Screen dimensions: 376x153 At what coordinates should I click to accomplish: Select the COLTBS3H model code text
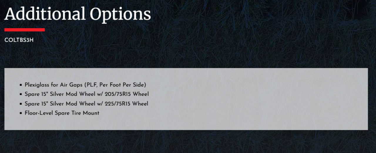tap(19, 40)
